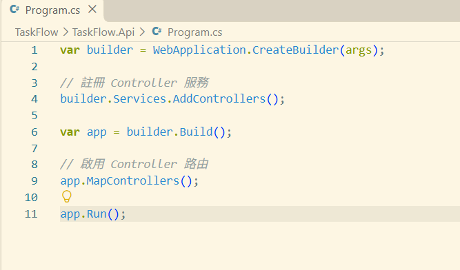
Task: Click line number 4 in gutter
Action: (34, 99)
